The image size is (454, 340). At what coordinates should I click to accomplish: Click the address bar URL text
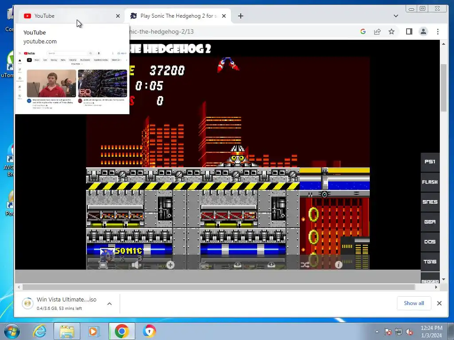pos(161,31)
